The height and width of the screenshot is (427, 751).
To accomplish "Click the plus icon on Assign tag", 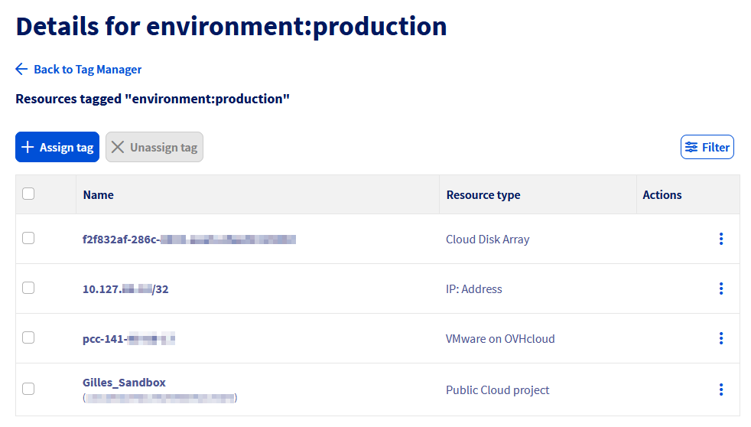I will [x=28, y=147].
